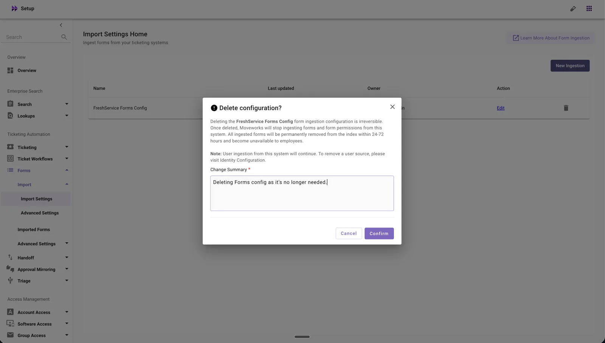Click the Group Access envelope icon
605x343 pixels.
[x=10, y=335]
